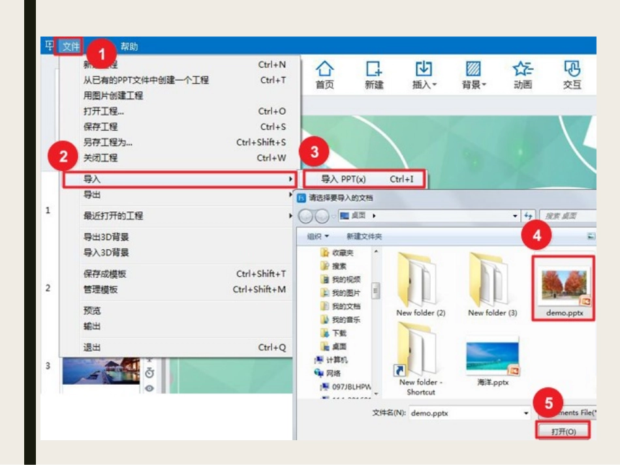Click the 打开(O) button
The width and height of the screenshot is (620, 465).
click(x=563, y=431)
